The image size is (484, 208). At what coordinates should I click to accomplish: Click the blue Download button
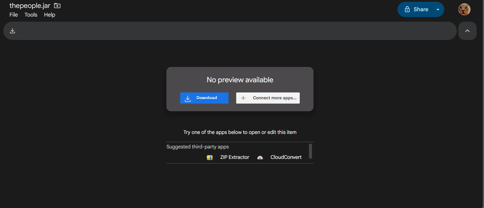tap(204, 98)
